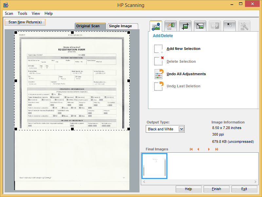The height and width of the screenshot is (197, 262).
Task: Click the Finish button
Action: pos(216,189)
